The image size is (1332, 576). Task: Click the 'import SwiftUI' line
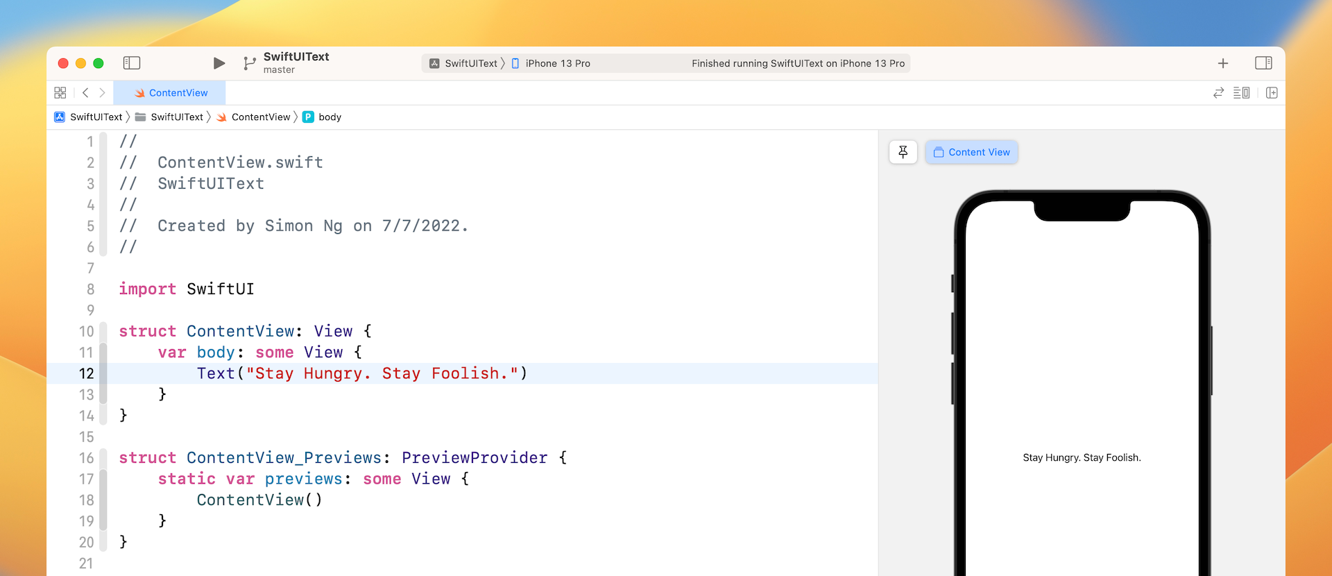pos(187,289)
